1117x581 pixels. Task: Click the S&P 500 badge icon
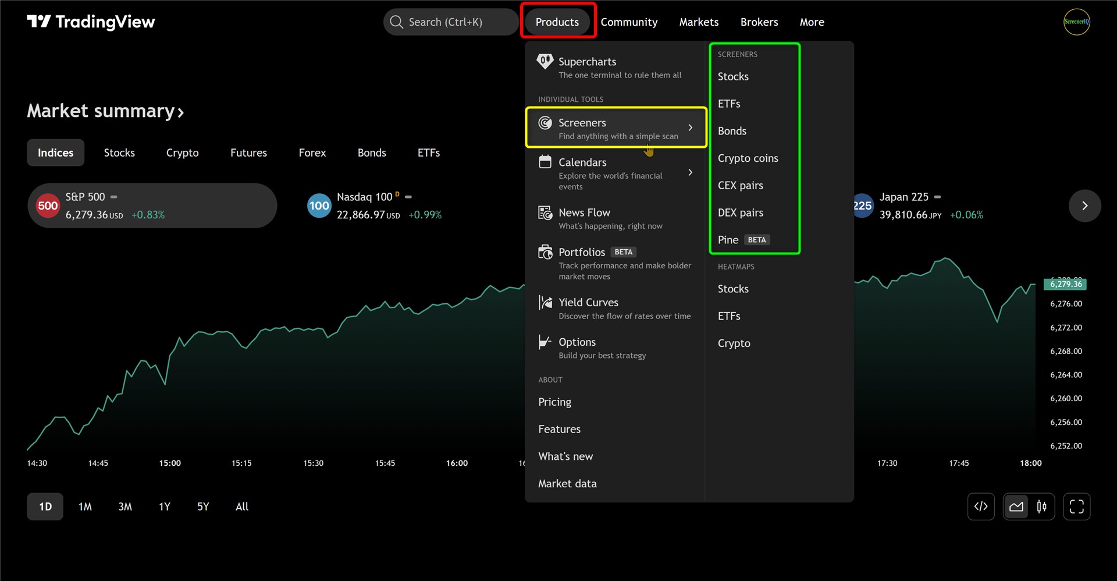(48, 206)
